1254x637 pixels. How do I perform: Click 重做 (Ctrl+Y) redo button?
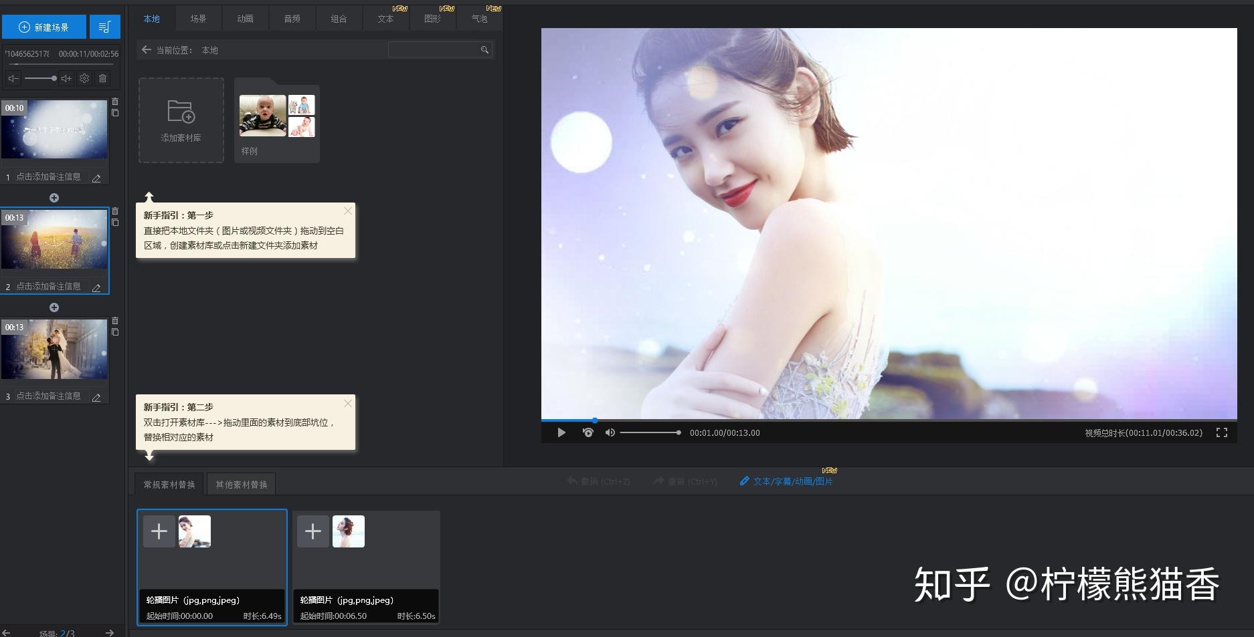coord(685,481)
